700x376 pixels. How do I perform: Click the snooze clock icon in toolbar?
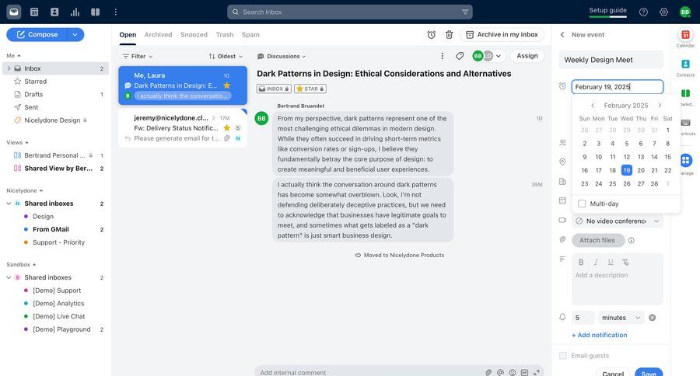(x=431, y=35)
